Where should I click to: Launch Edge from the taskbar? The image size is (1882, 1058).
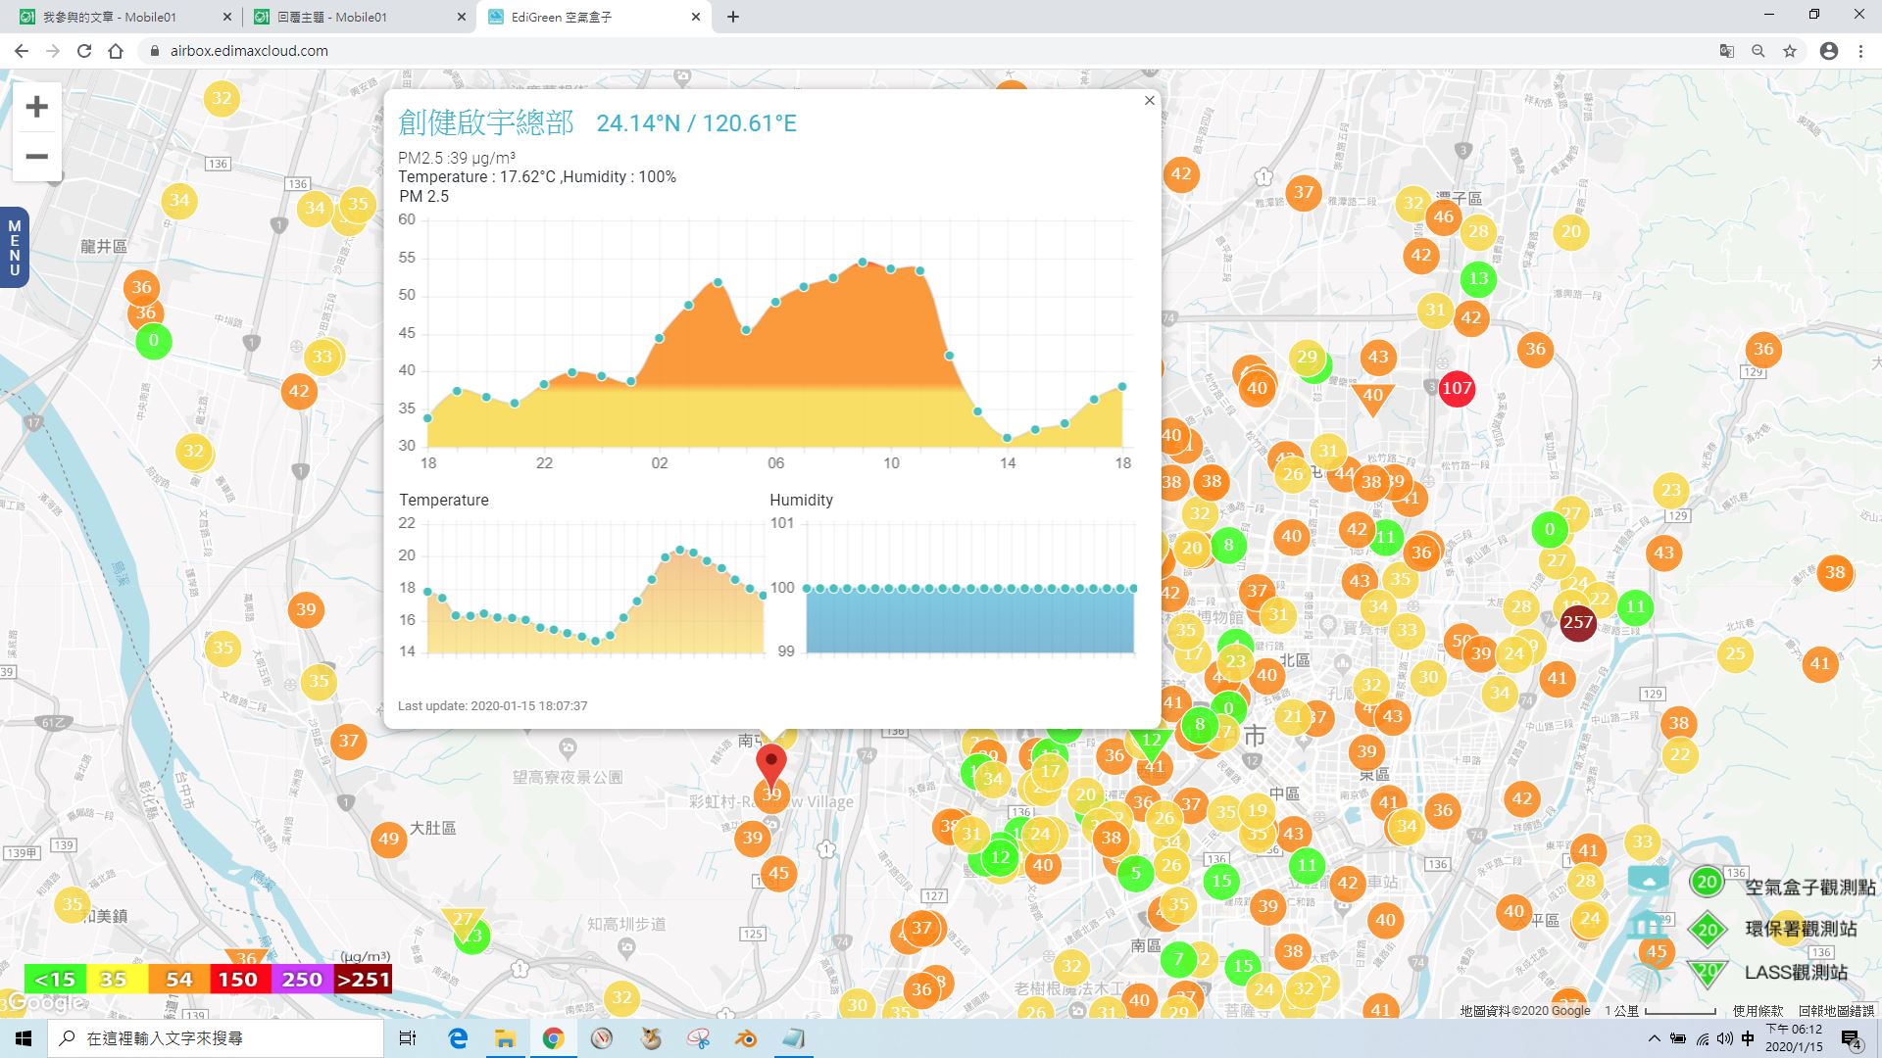coord(458,1038)
